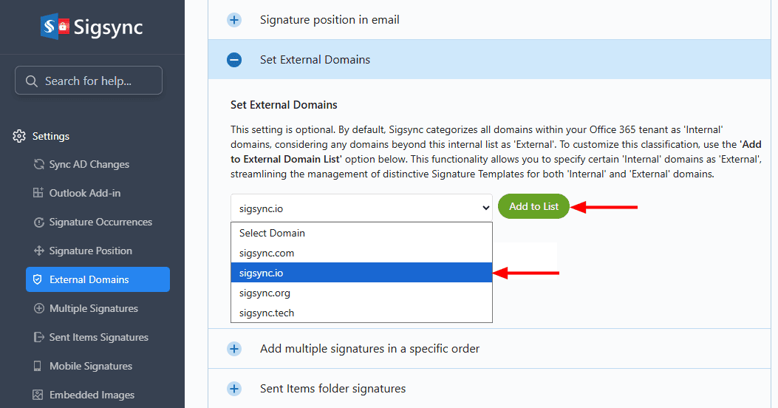The image size is (778, 408).
Task: Open Multiple Signatures in the sidebar
Action: pyautogui.click(x=93, y=308)
